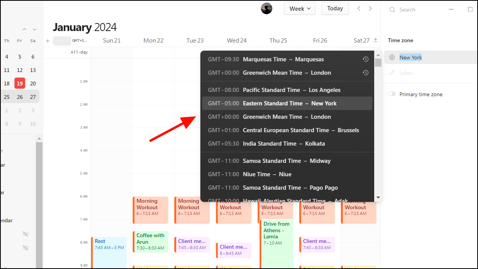Viewport: 478px width, 269px height.
Task: Click the recent clock icon next to Marquesas Time
Action: [x=365, y=59]
